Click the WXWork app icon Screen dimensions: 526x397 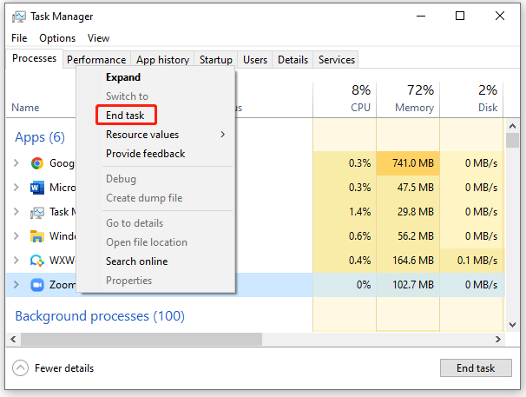(37, 261)
